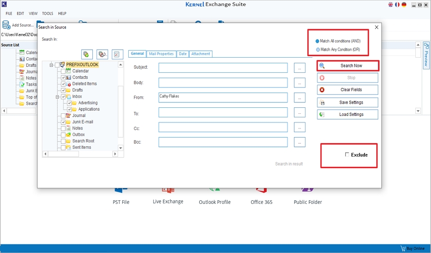Click the Live Exchange source icon
The image size is (431, 253).
(x=168, y=190)
